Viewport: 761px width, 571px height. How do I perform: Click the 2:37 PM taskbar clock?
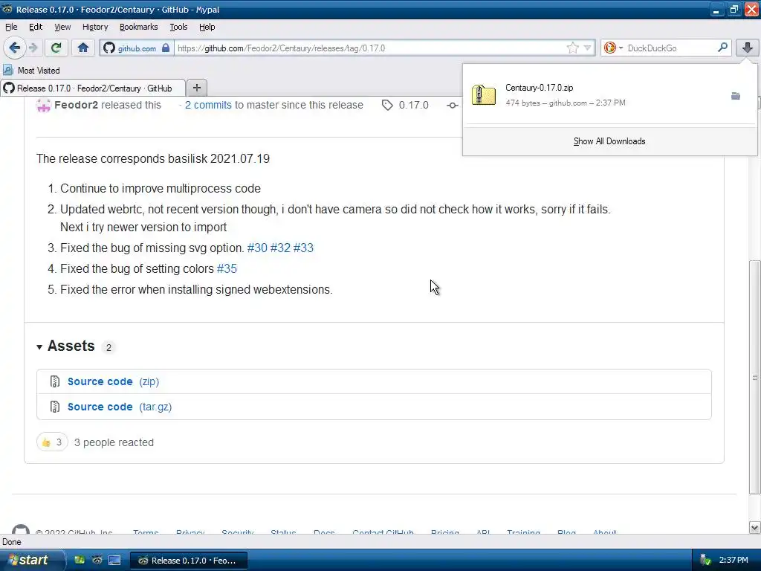[734, 561]
